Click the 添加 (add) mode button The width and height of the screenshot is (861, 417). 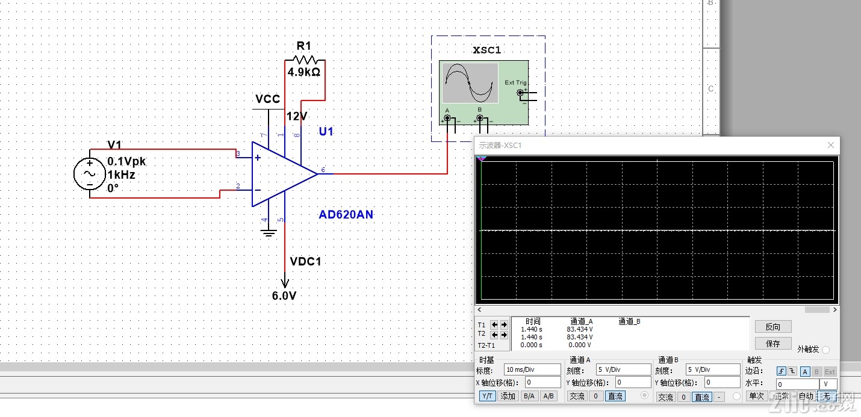508,396
